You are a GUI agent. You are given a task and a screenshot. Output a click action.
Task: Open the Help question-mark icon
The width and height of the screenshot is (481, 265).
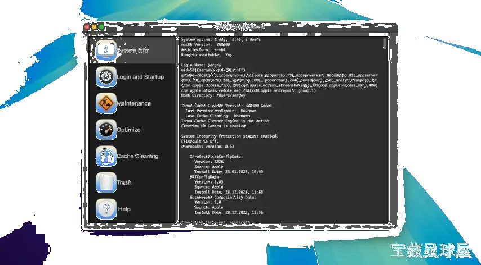(106, 209)
